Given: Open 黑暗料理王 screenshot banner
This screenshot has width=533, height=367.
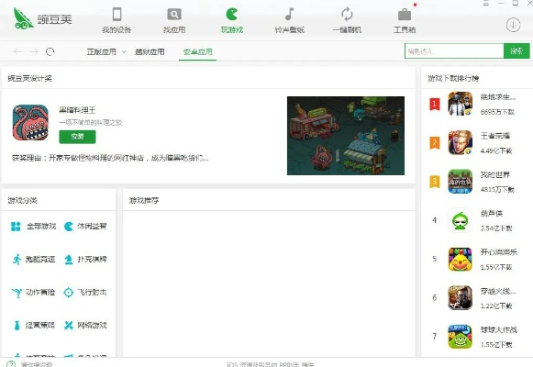Looking at the screenshot, I should pos(346,136).
